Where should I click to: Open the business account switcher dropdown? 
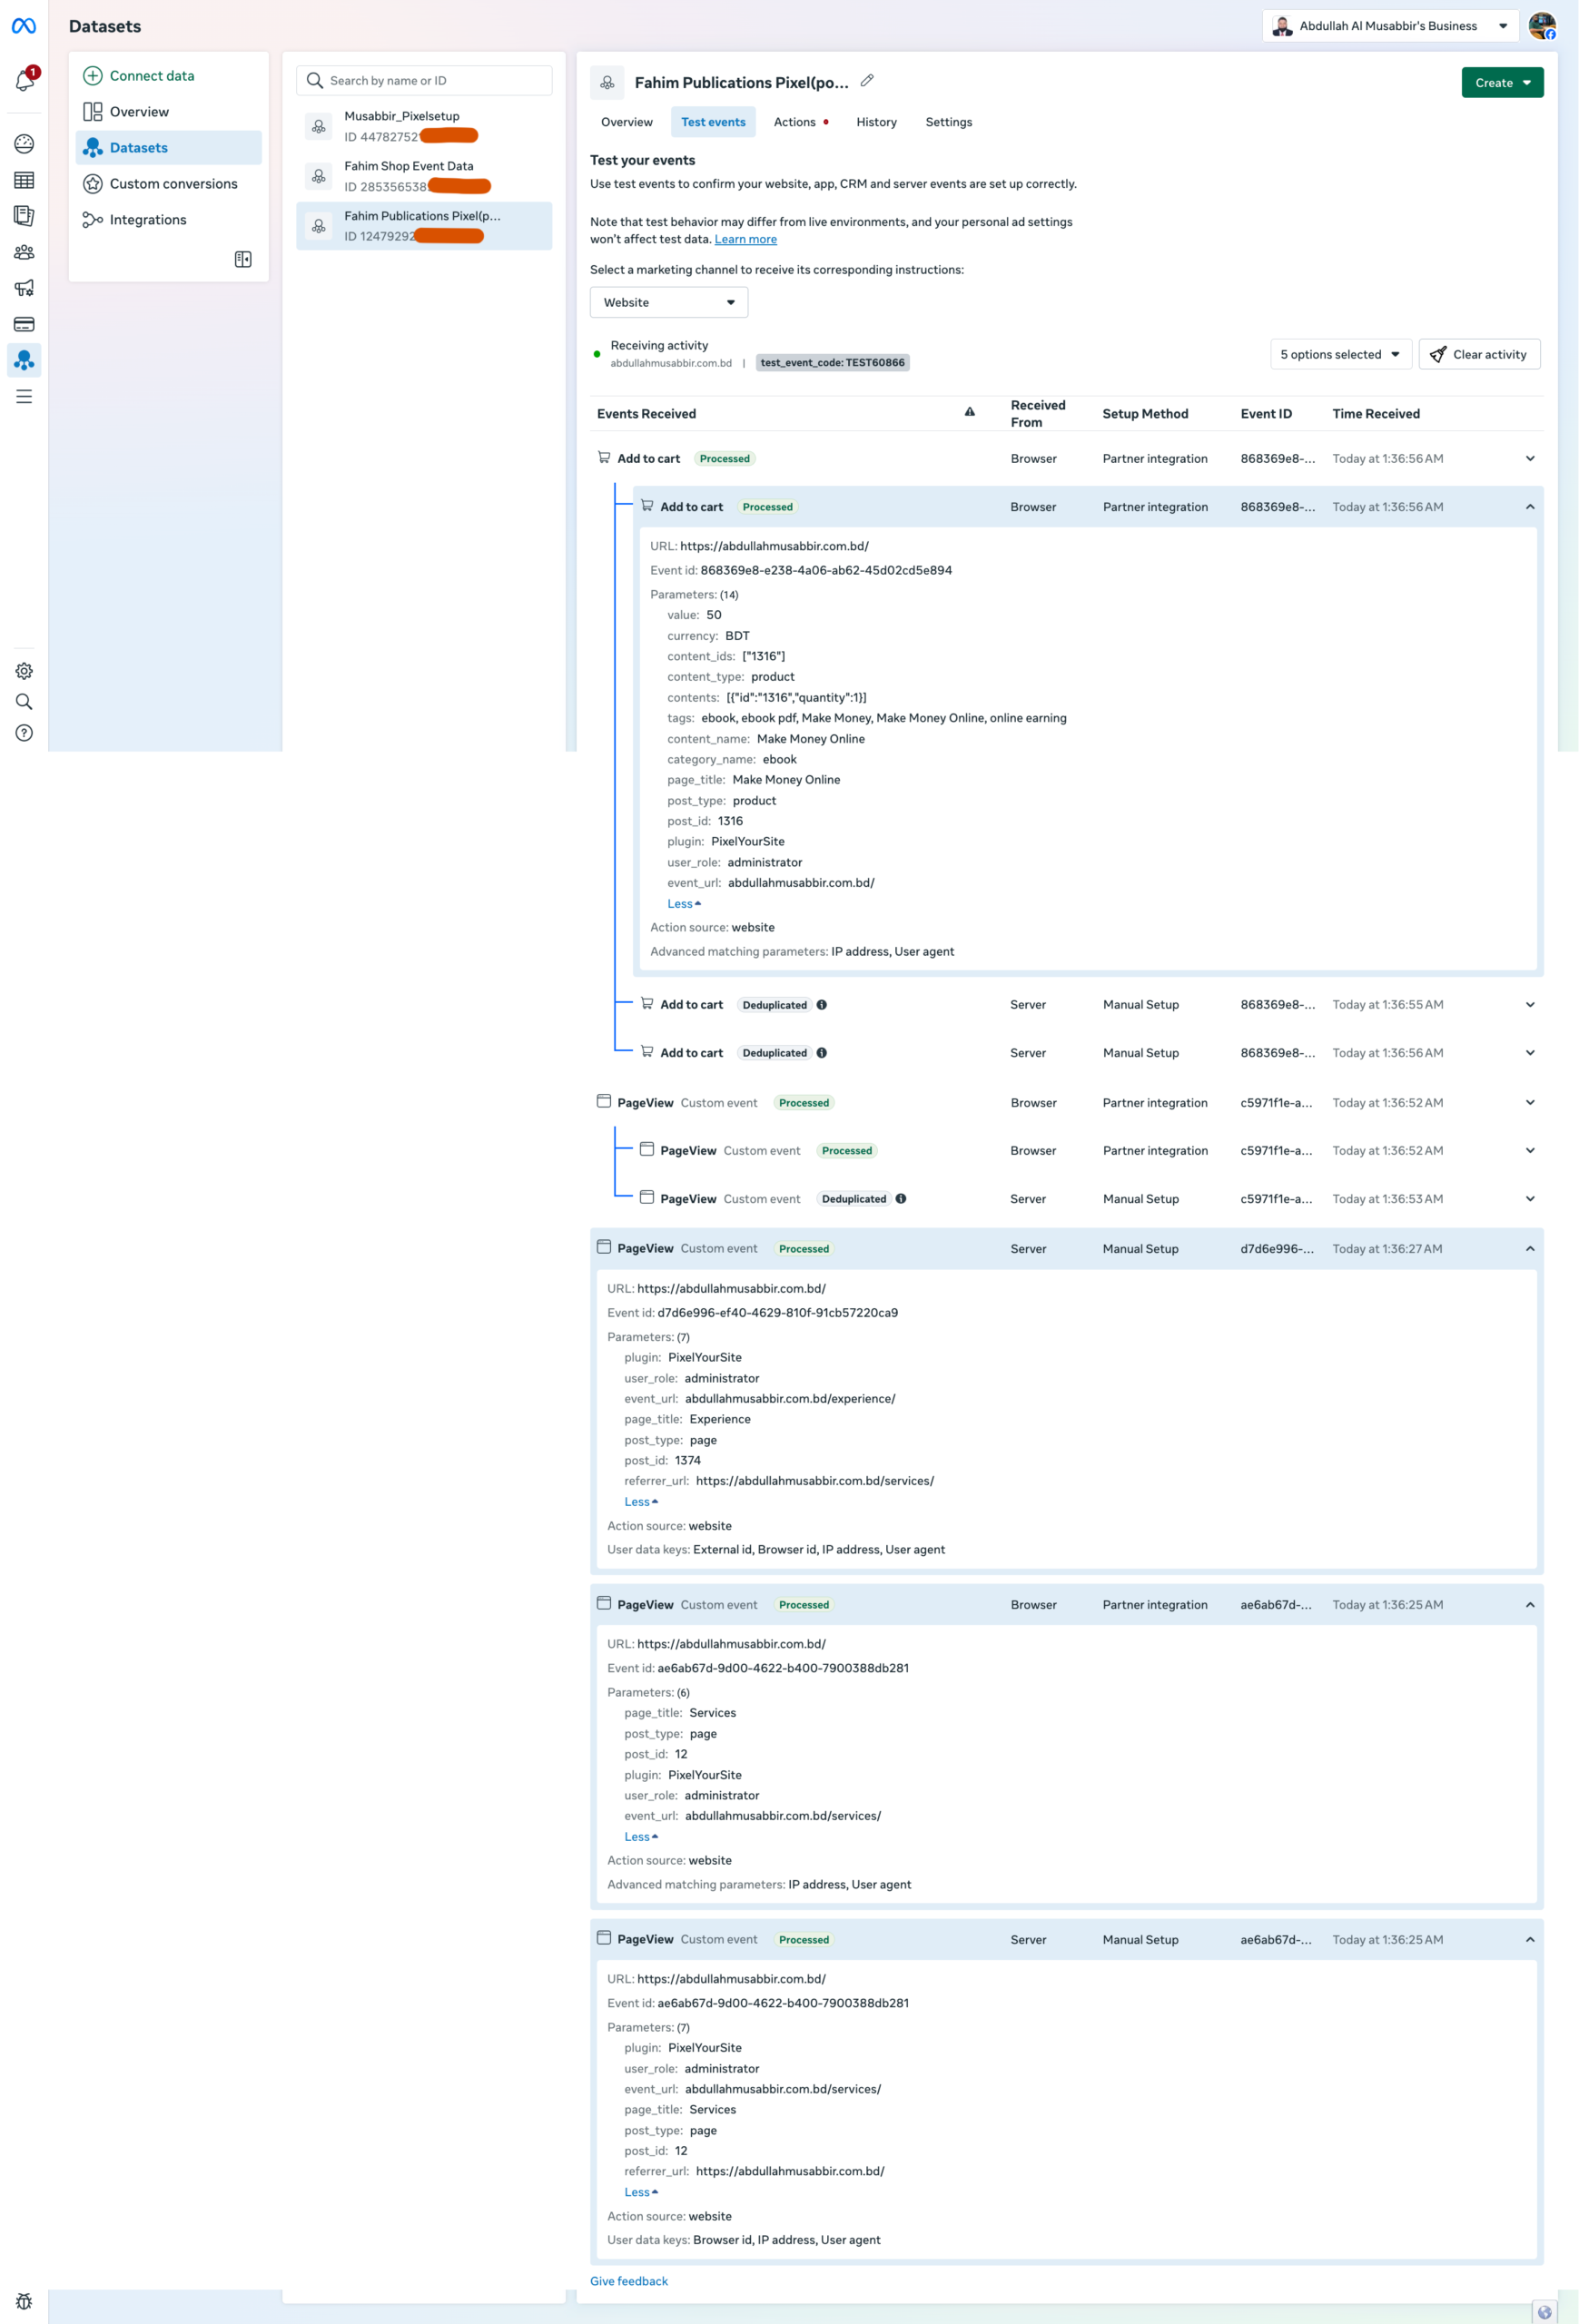coord(1391,26)
